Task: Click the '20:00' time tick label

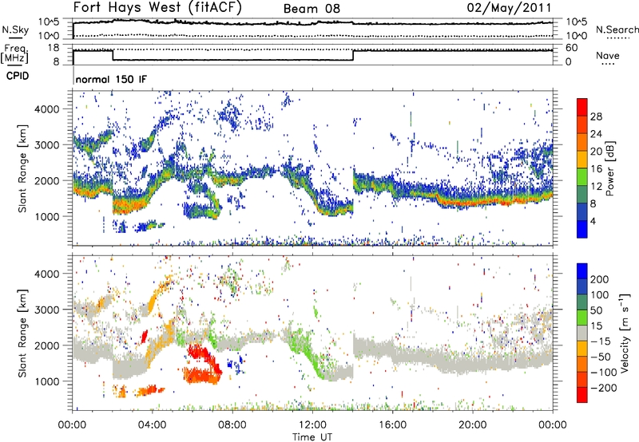Action: 472,425
